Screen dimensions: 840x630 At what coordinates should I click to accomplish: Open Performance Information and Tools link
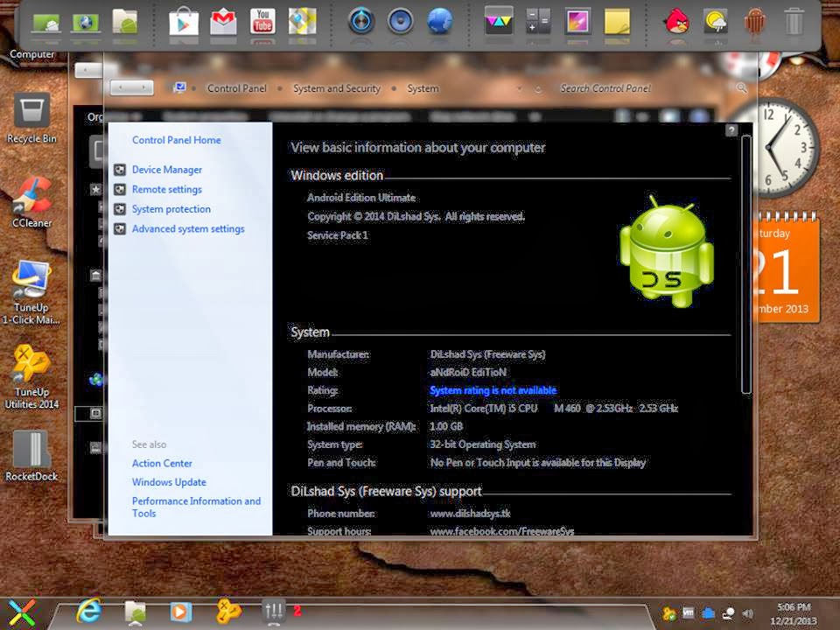pyautogui.click(x=196, y=507)
